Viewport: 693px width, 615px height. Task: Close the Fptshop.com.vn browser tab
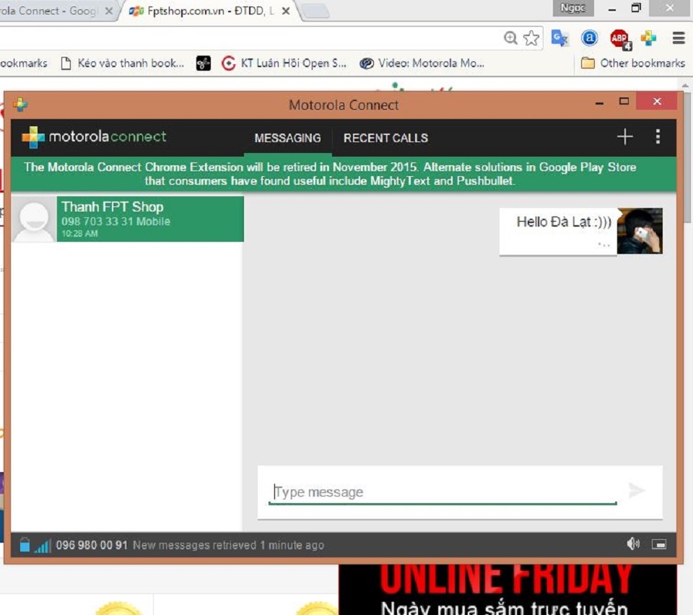[286, 11]
